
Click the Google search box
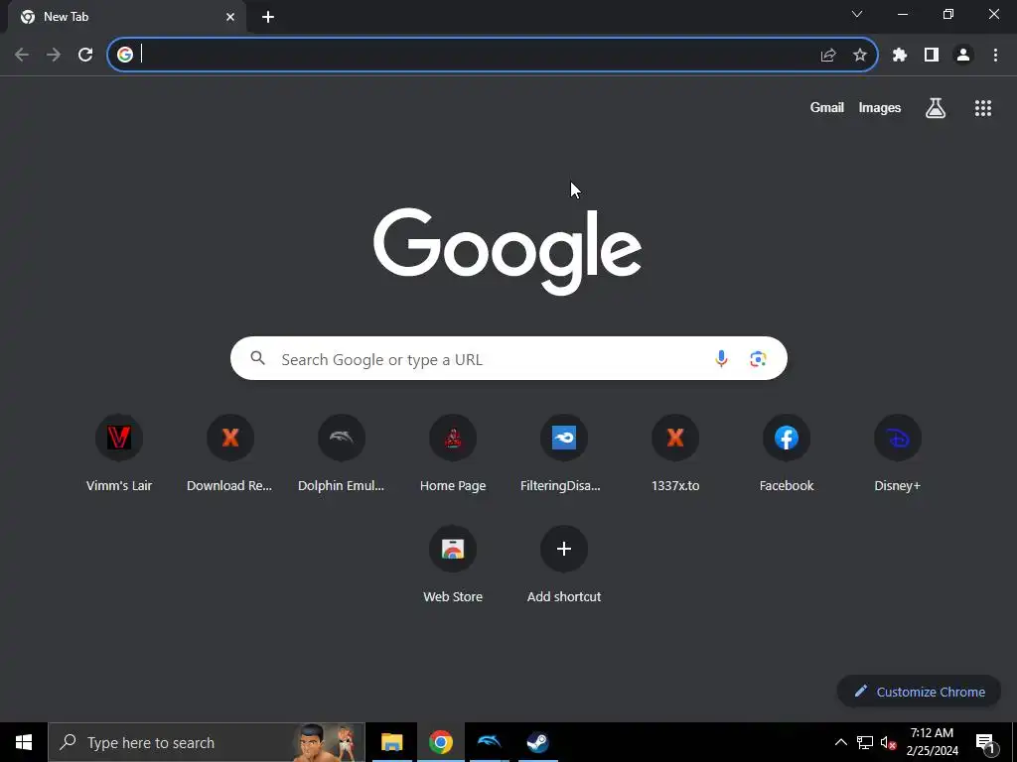tap(508, 358)
